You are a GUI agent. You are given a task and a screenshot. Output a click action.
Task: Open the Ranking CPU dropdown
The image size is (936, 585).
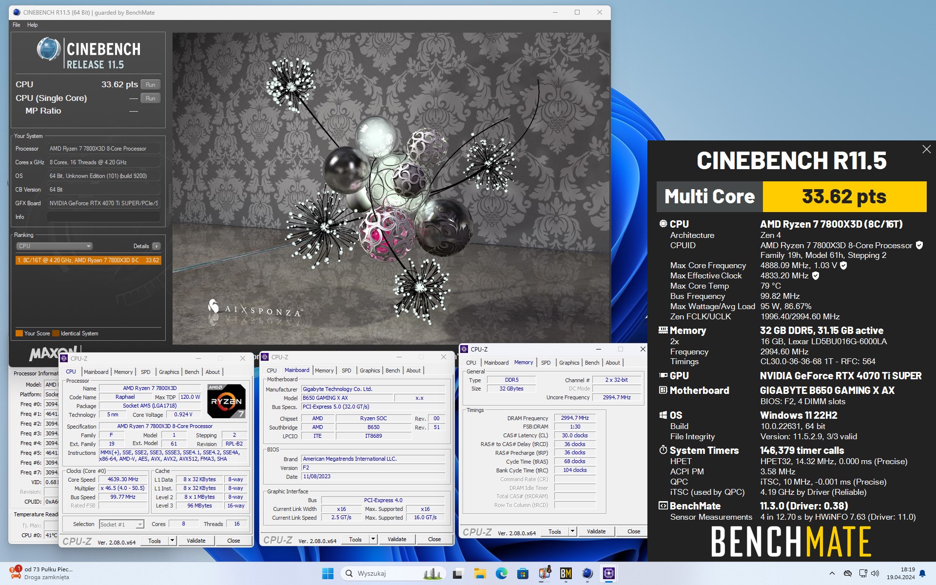point(54,246)
